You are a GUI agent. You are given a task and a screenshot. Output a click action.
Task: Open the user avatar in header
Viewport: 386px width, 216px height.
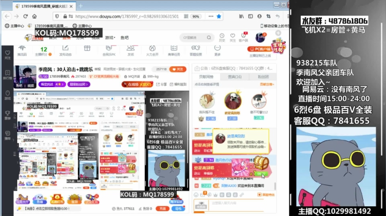tap(260, 37)
